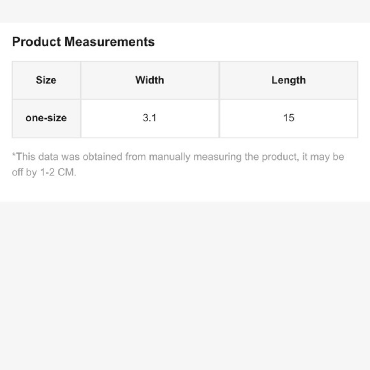Image resolution: width=370 pixels, height=370 pixels.
Task: Click the asterisk starting the disclaimer note
Action: click(14, 155)
